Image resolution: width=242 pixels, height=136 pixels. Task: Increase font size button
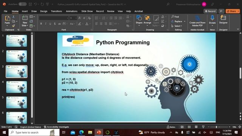(x=80, y=18)
